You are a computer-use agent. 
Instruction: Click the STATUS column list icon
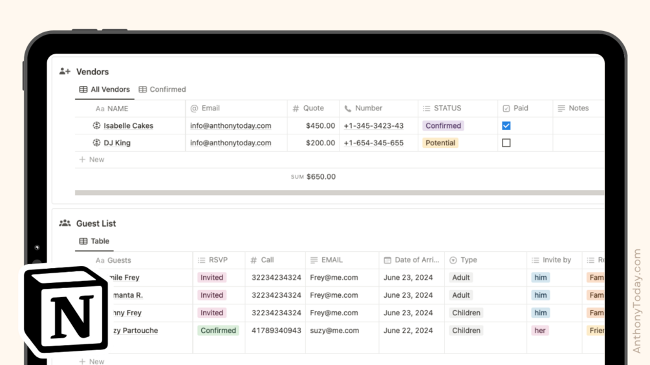pyautogui.click(x=426, y=109)
